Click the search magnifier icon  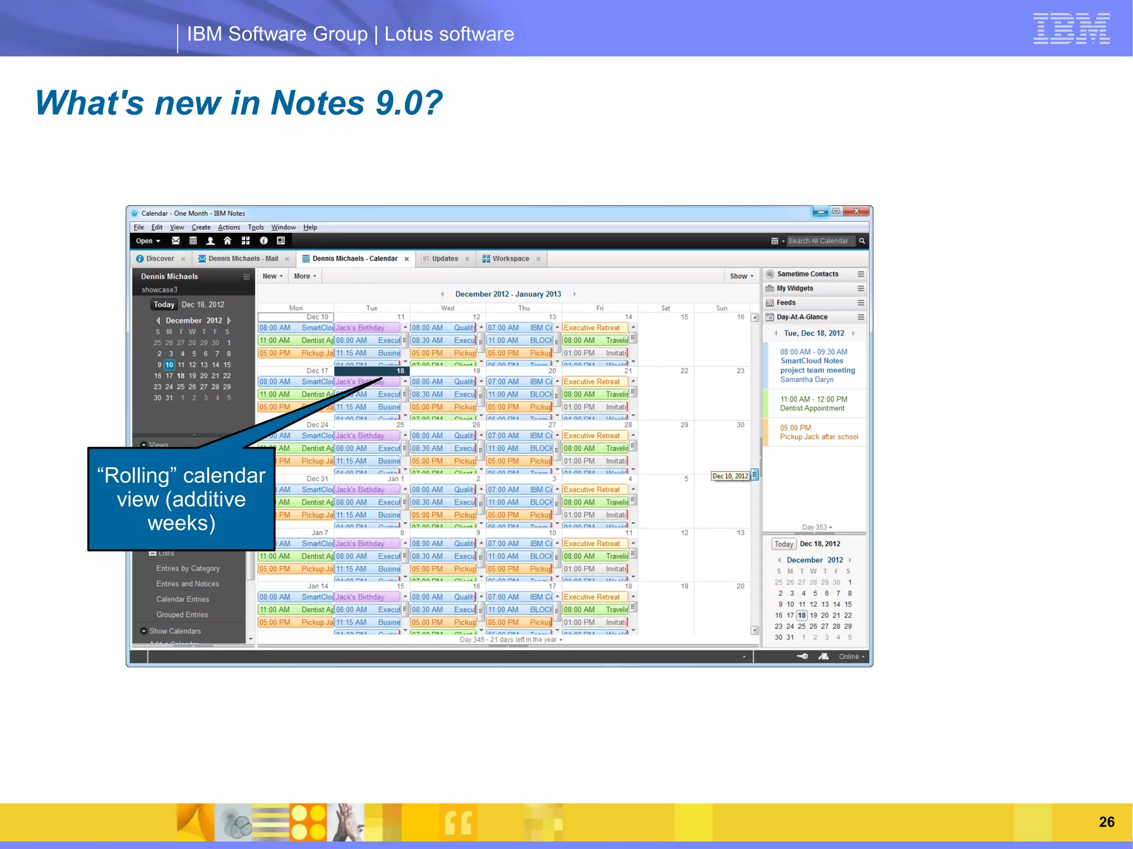point(862,241)
